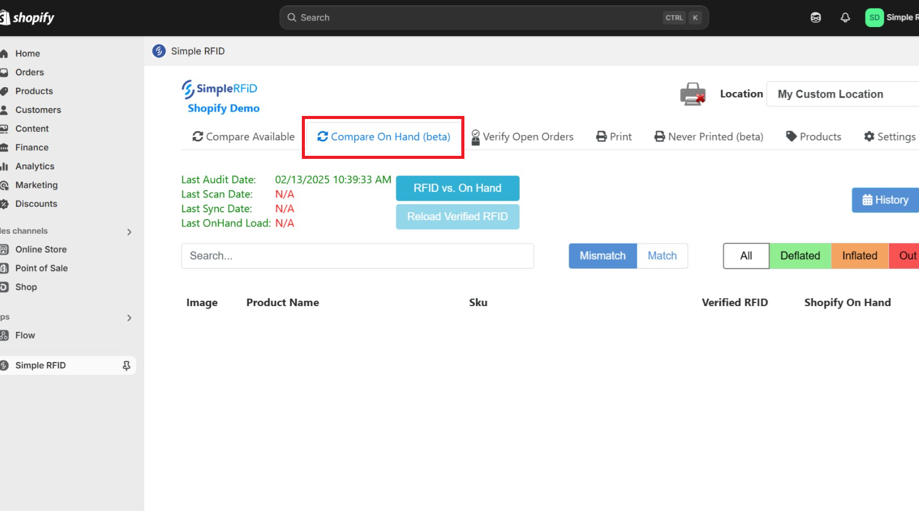Click the Last OnHand Load label

coord(226,223)
